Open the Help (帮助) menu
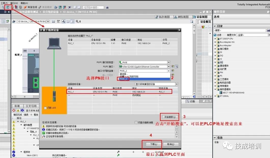This screenshot has width=270, height=158. point(24,3)
